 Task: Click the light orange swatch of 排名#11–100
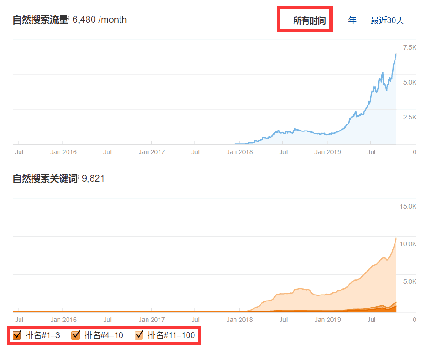click(x=138, y=335)
